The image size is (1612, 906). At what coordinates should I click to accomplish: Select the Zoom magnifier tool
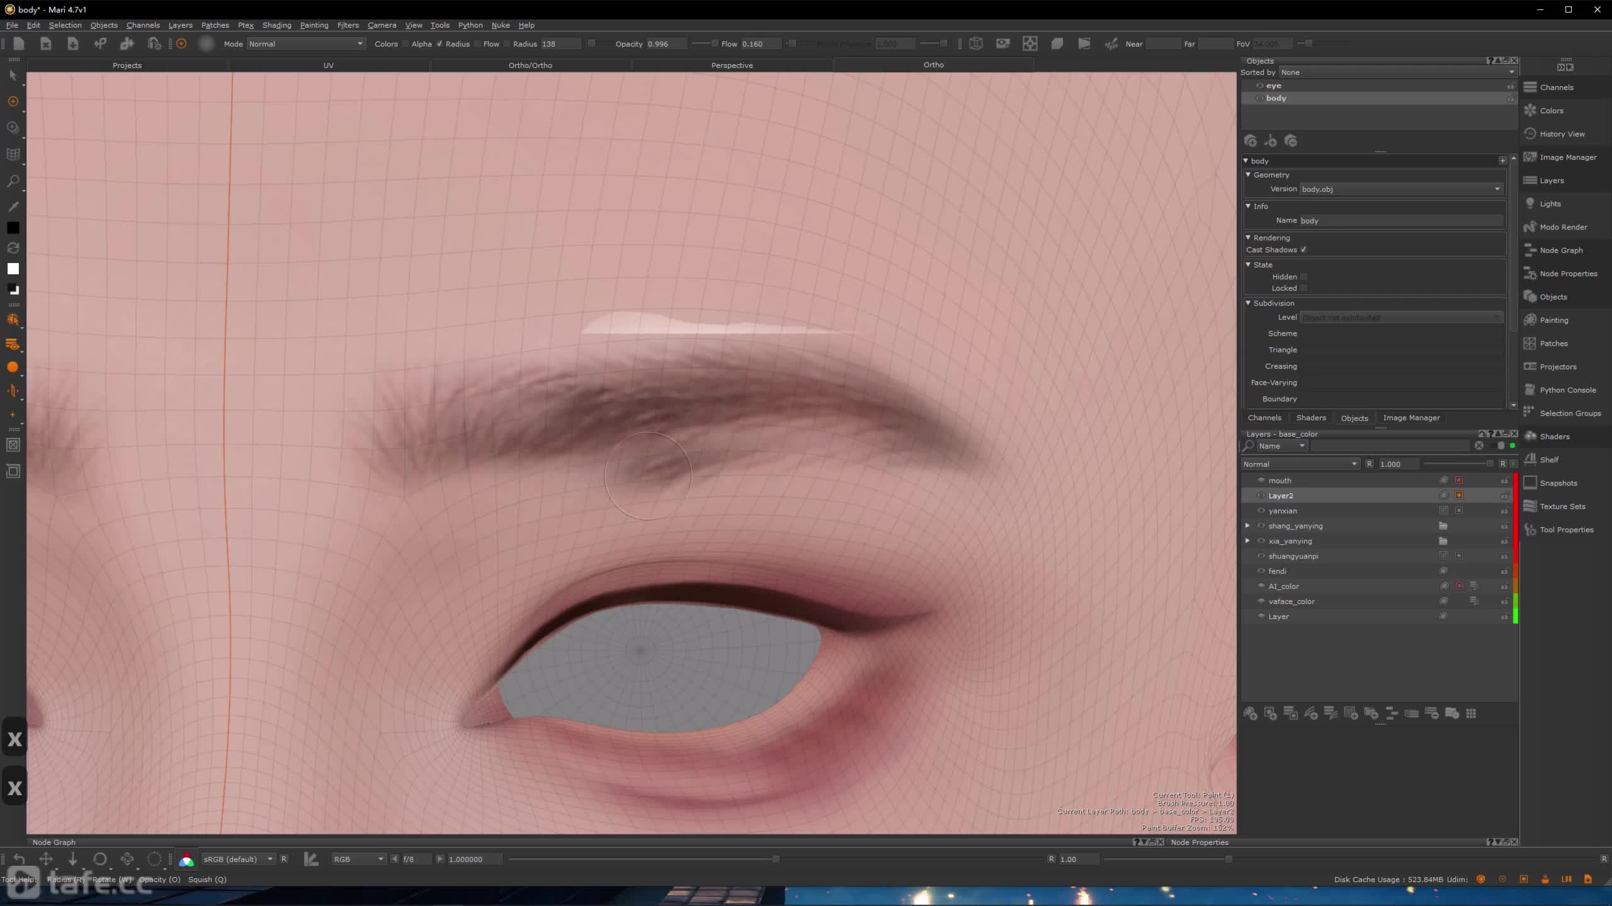pyautogui.click(x=13, y=181)
